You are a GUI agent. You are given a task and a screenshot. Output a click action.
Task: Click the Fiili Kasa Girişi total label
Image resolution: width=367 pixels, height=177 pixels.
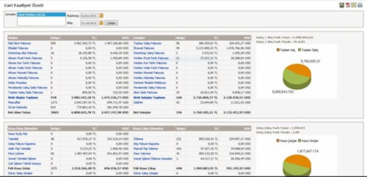(x=18, y=168)
